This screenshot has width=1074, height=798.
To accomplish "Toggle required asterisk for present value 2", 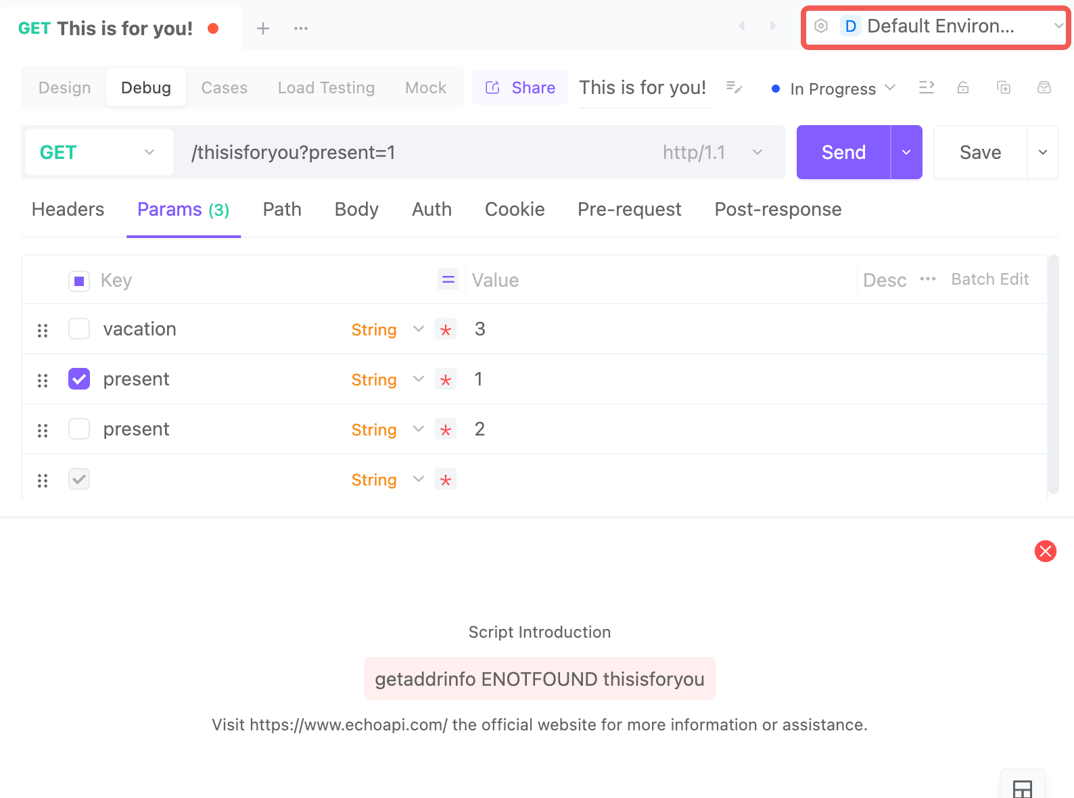I will 446,429.
